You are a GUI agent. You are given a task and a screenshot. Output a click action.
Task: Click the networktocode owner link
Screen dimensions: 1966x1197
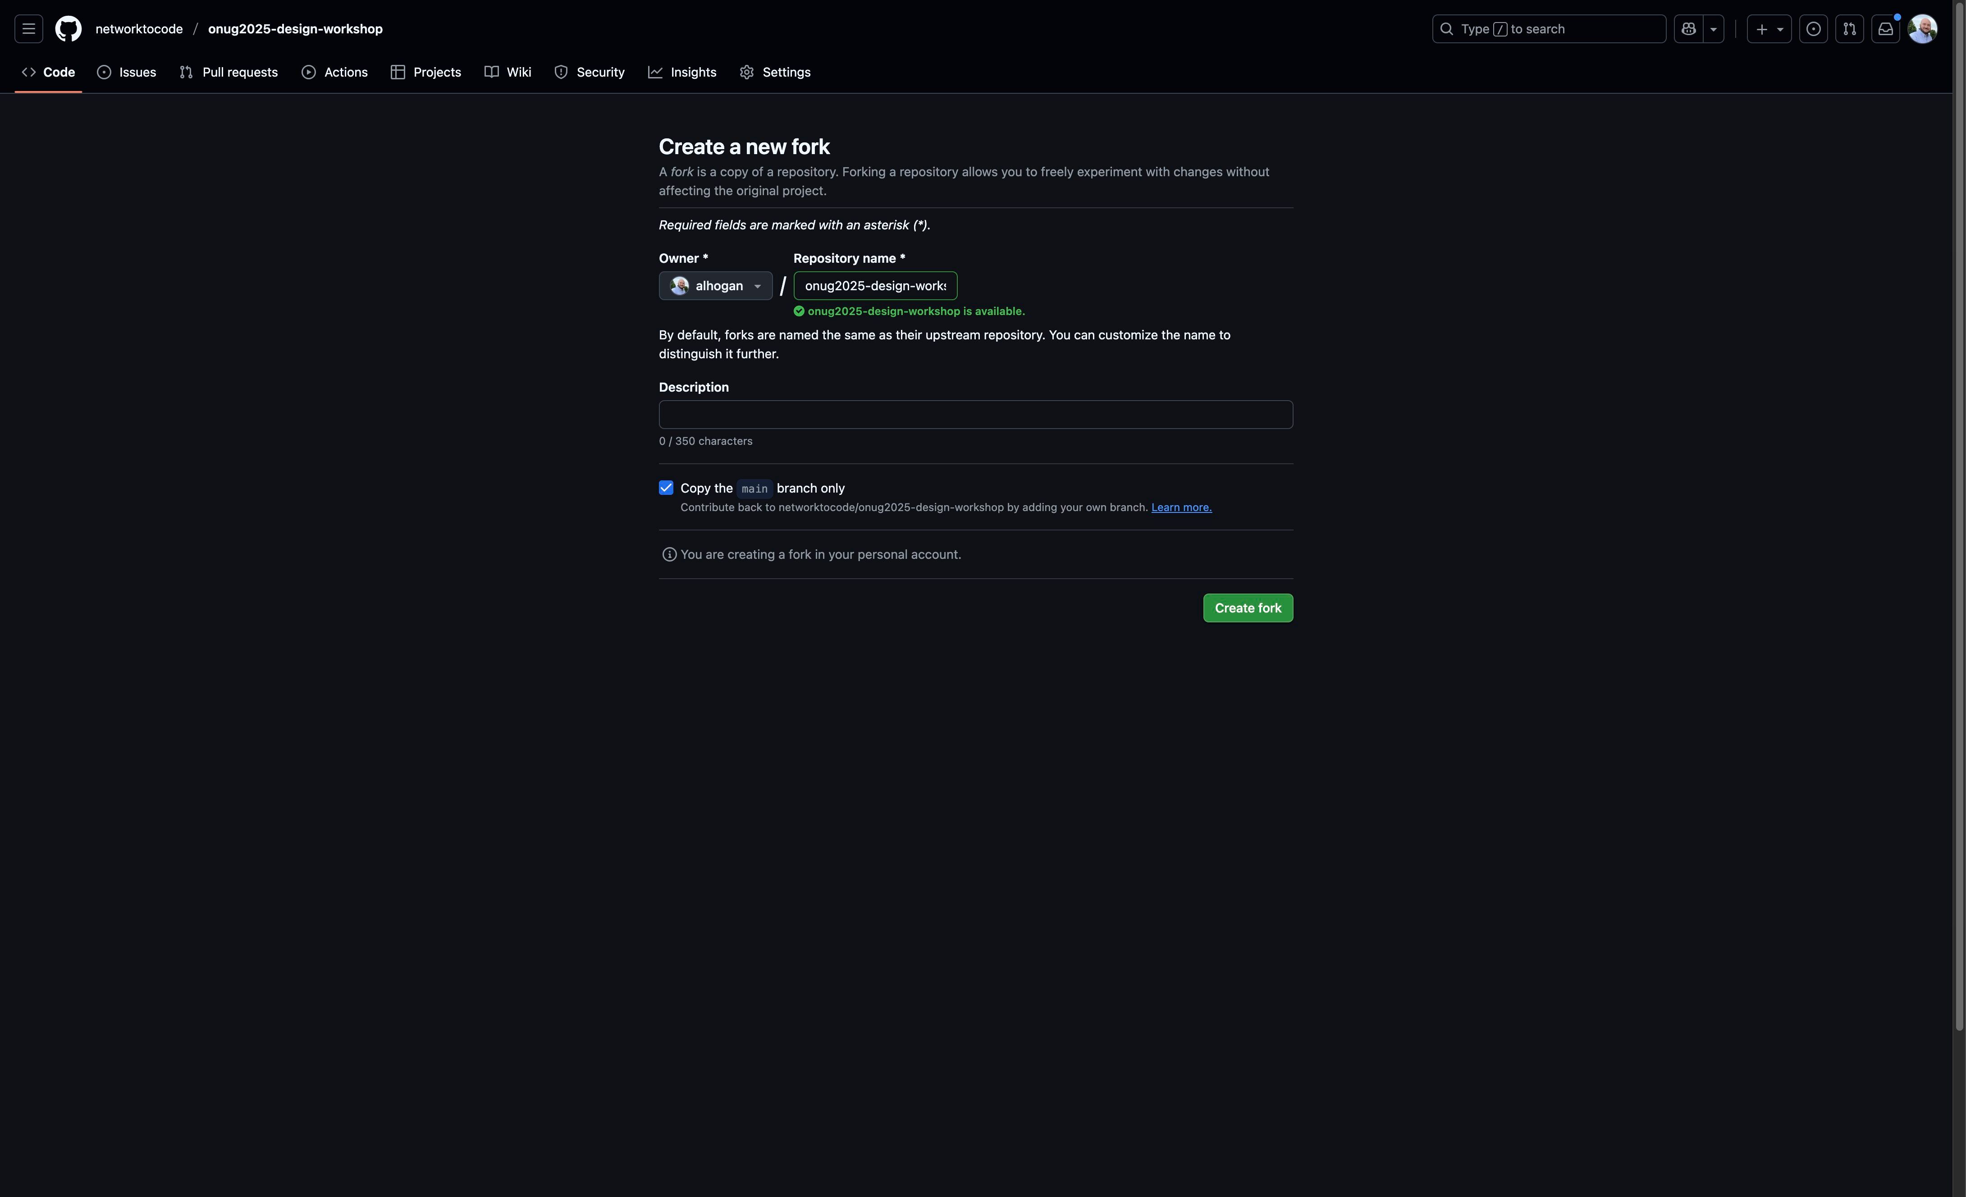(139, 29)
